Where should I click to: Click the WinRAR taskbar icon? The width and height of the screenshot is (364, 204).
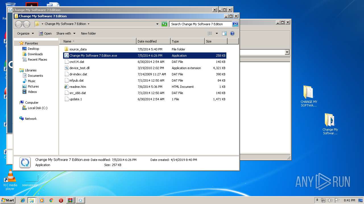tap(70, 200)
